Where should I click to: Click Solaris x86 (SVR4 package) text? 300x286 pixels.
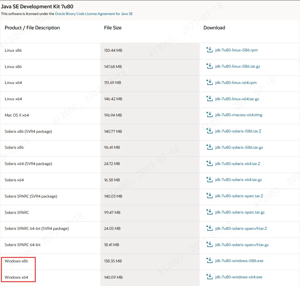[28, 131]
